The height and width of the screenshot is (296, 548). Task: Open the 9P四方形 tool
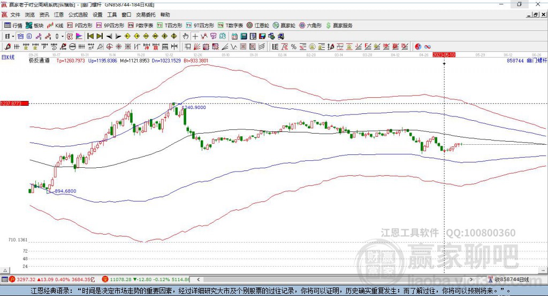pos(110,26)
